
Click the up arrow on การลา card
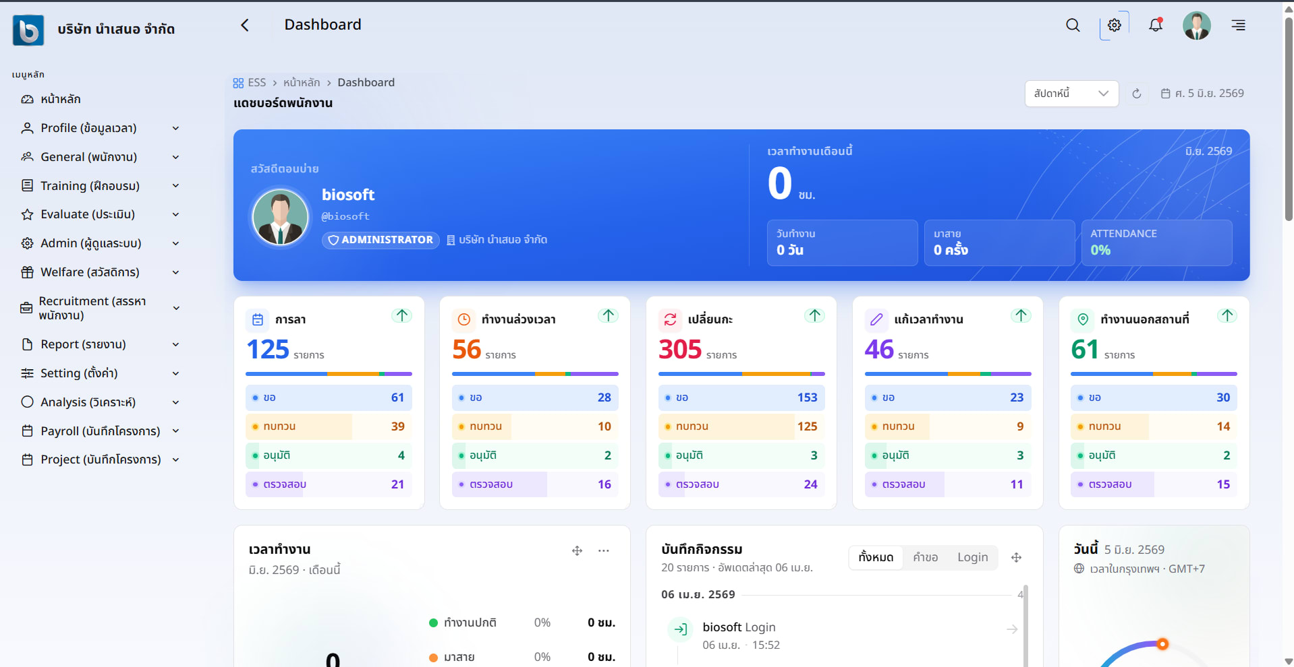(x=402, y=315)
